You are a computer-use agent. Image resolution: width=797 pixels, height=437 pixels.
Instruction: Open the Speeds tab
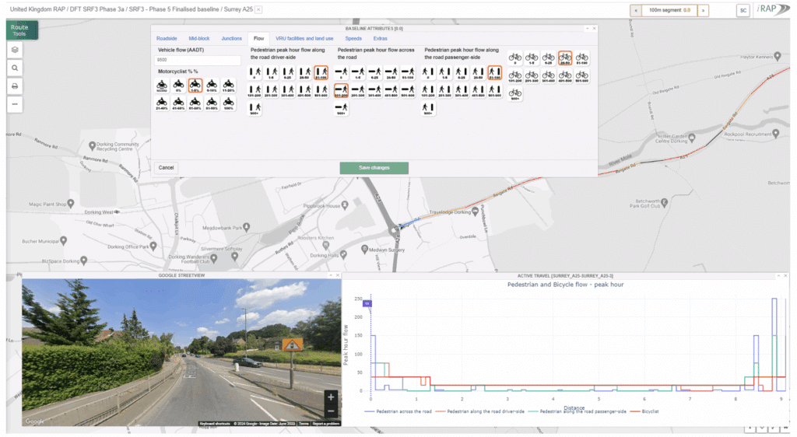click(353, 39)
